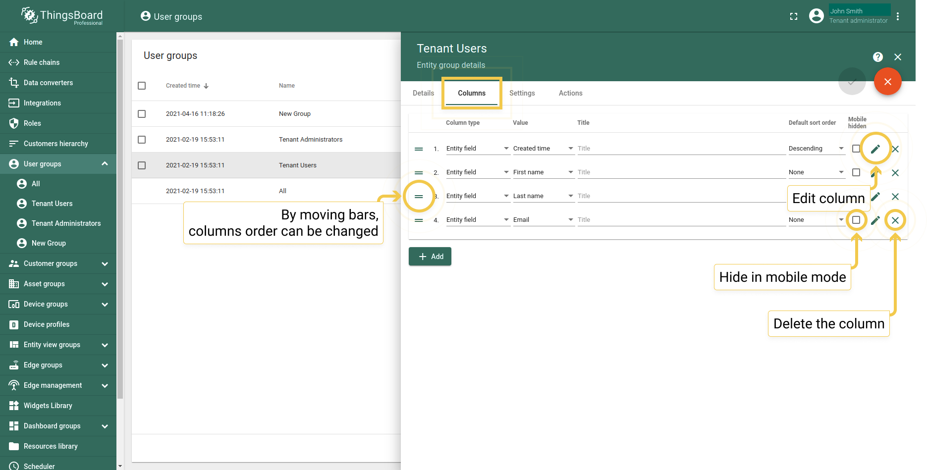
Task: Open First name sort order dropdown
Action: click(817, 172)
